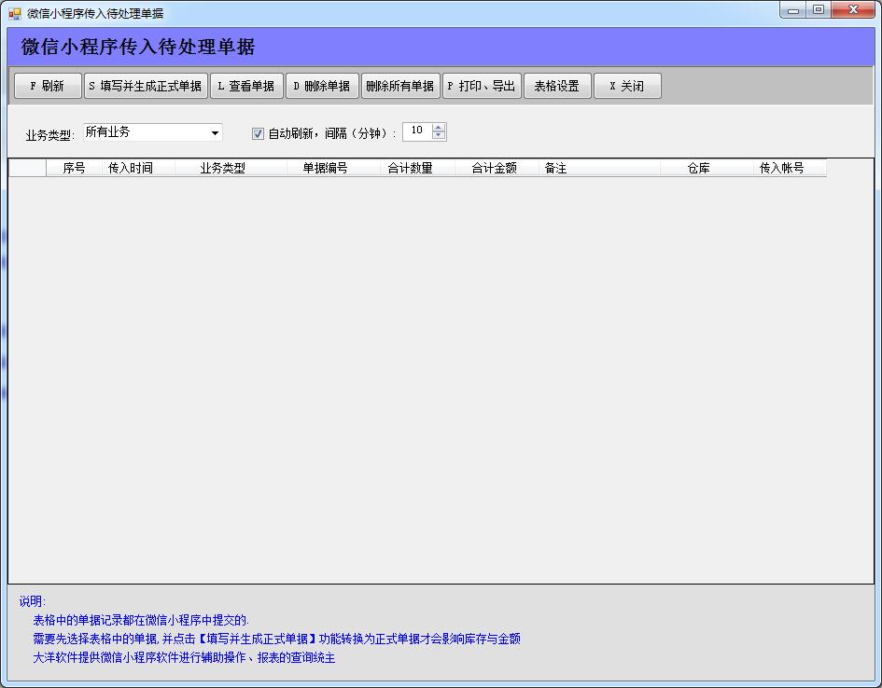
Task: Click the row-selector corner header cell
Action: pyautogui.click(x=28, y=168)
